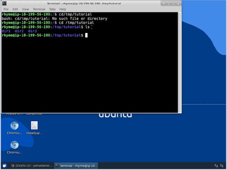The image size is (227, 170).
Task: Click the terminal cursor at the prompt
Action: (86, 35)
